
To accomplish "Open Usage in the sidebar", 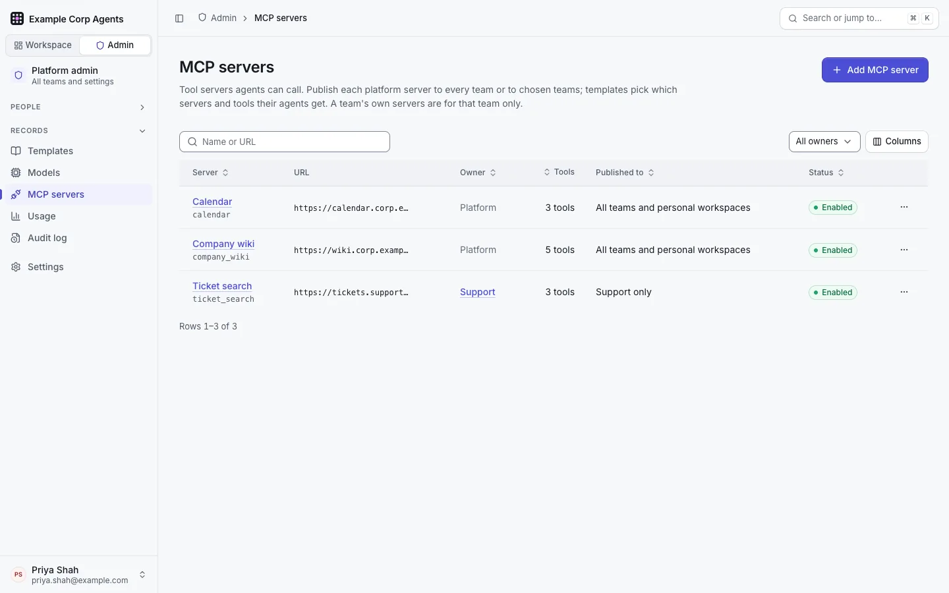I will [x=79, y=216].
